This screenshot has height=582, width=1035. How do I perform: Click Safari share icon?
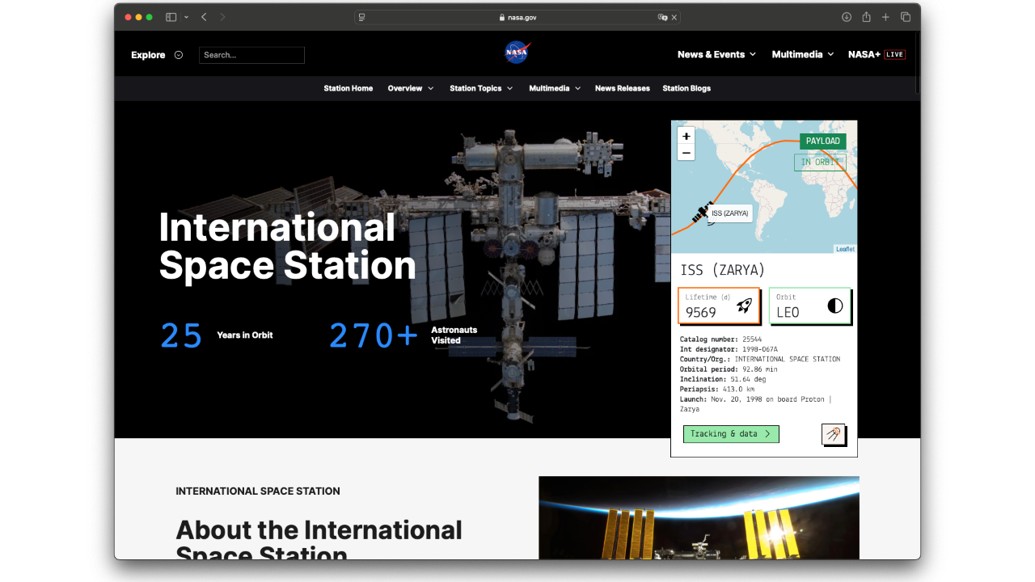866,17
